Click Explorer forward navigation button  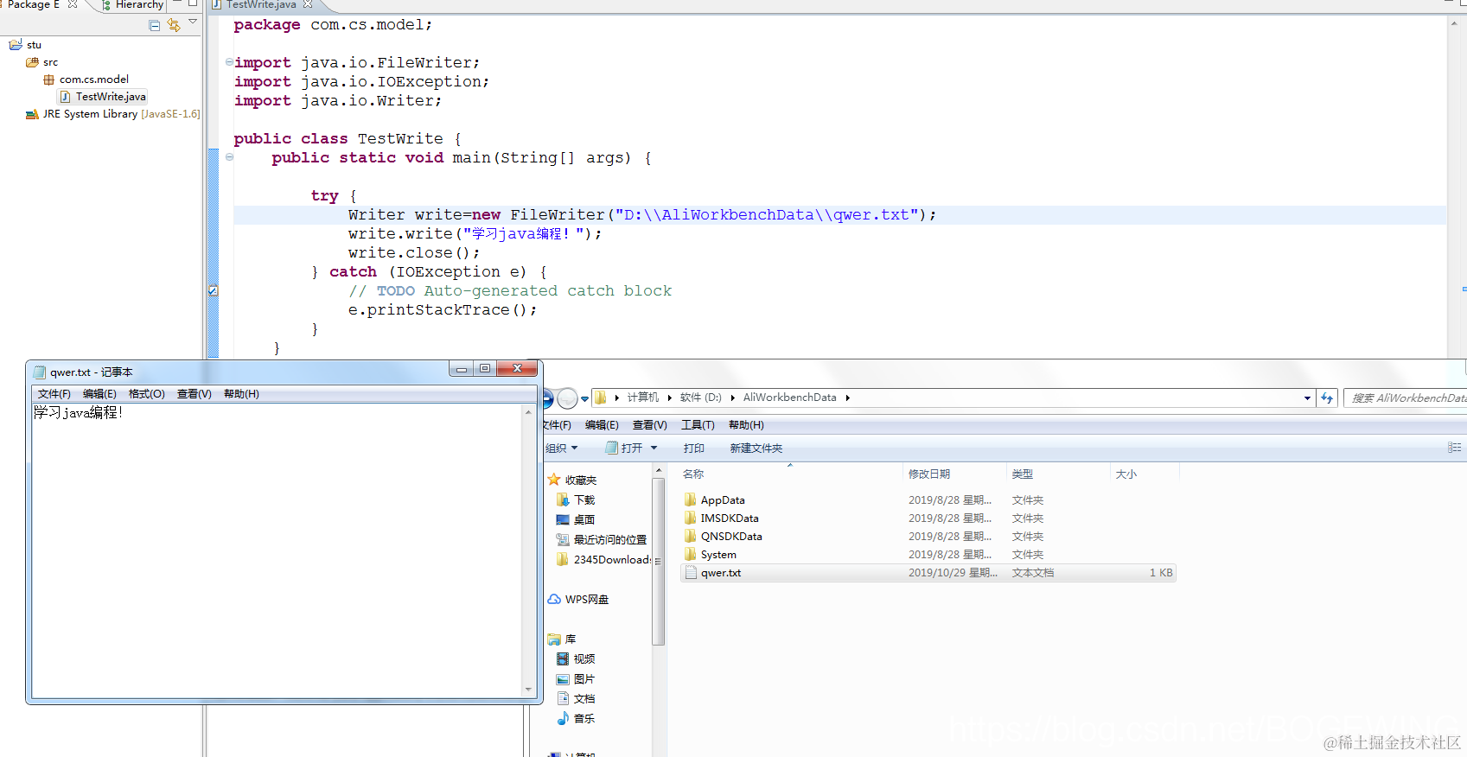567,398
